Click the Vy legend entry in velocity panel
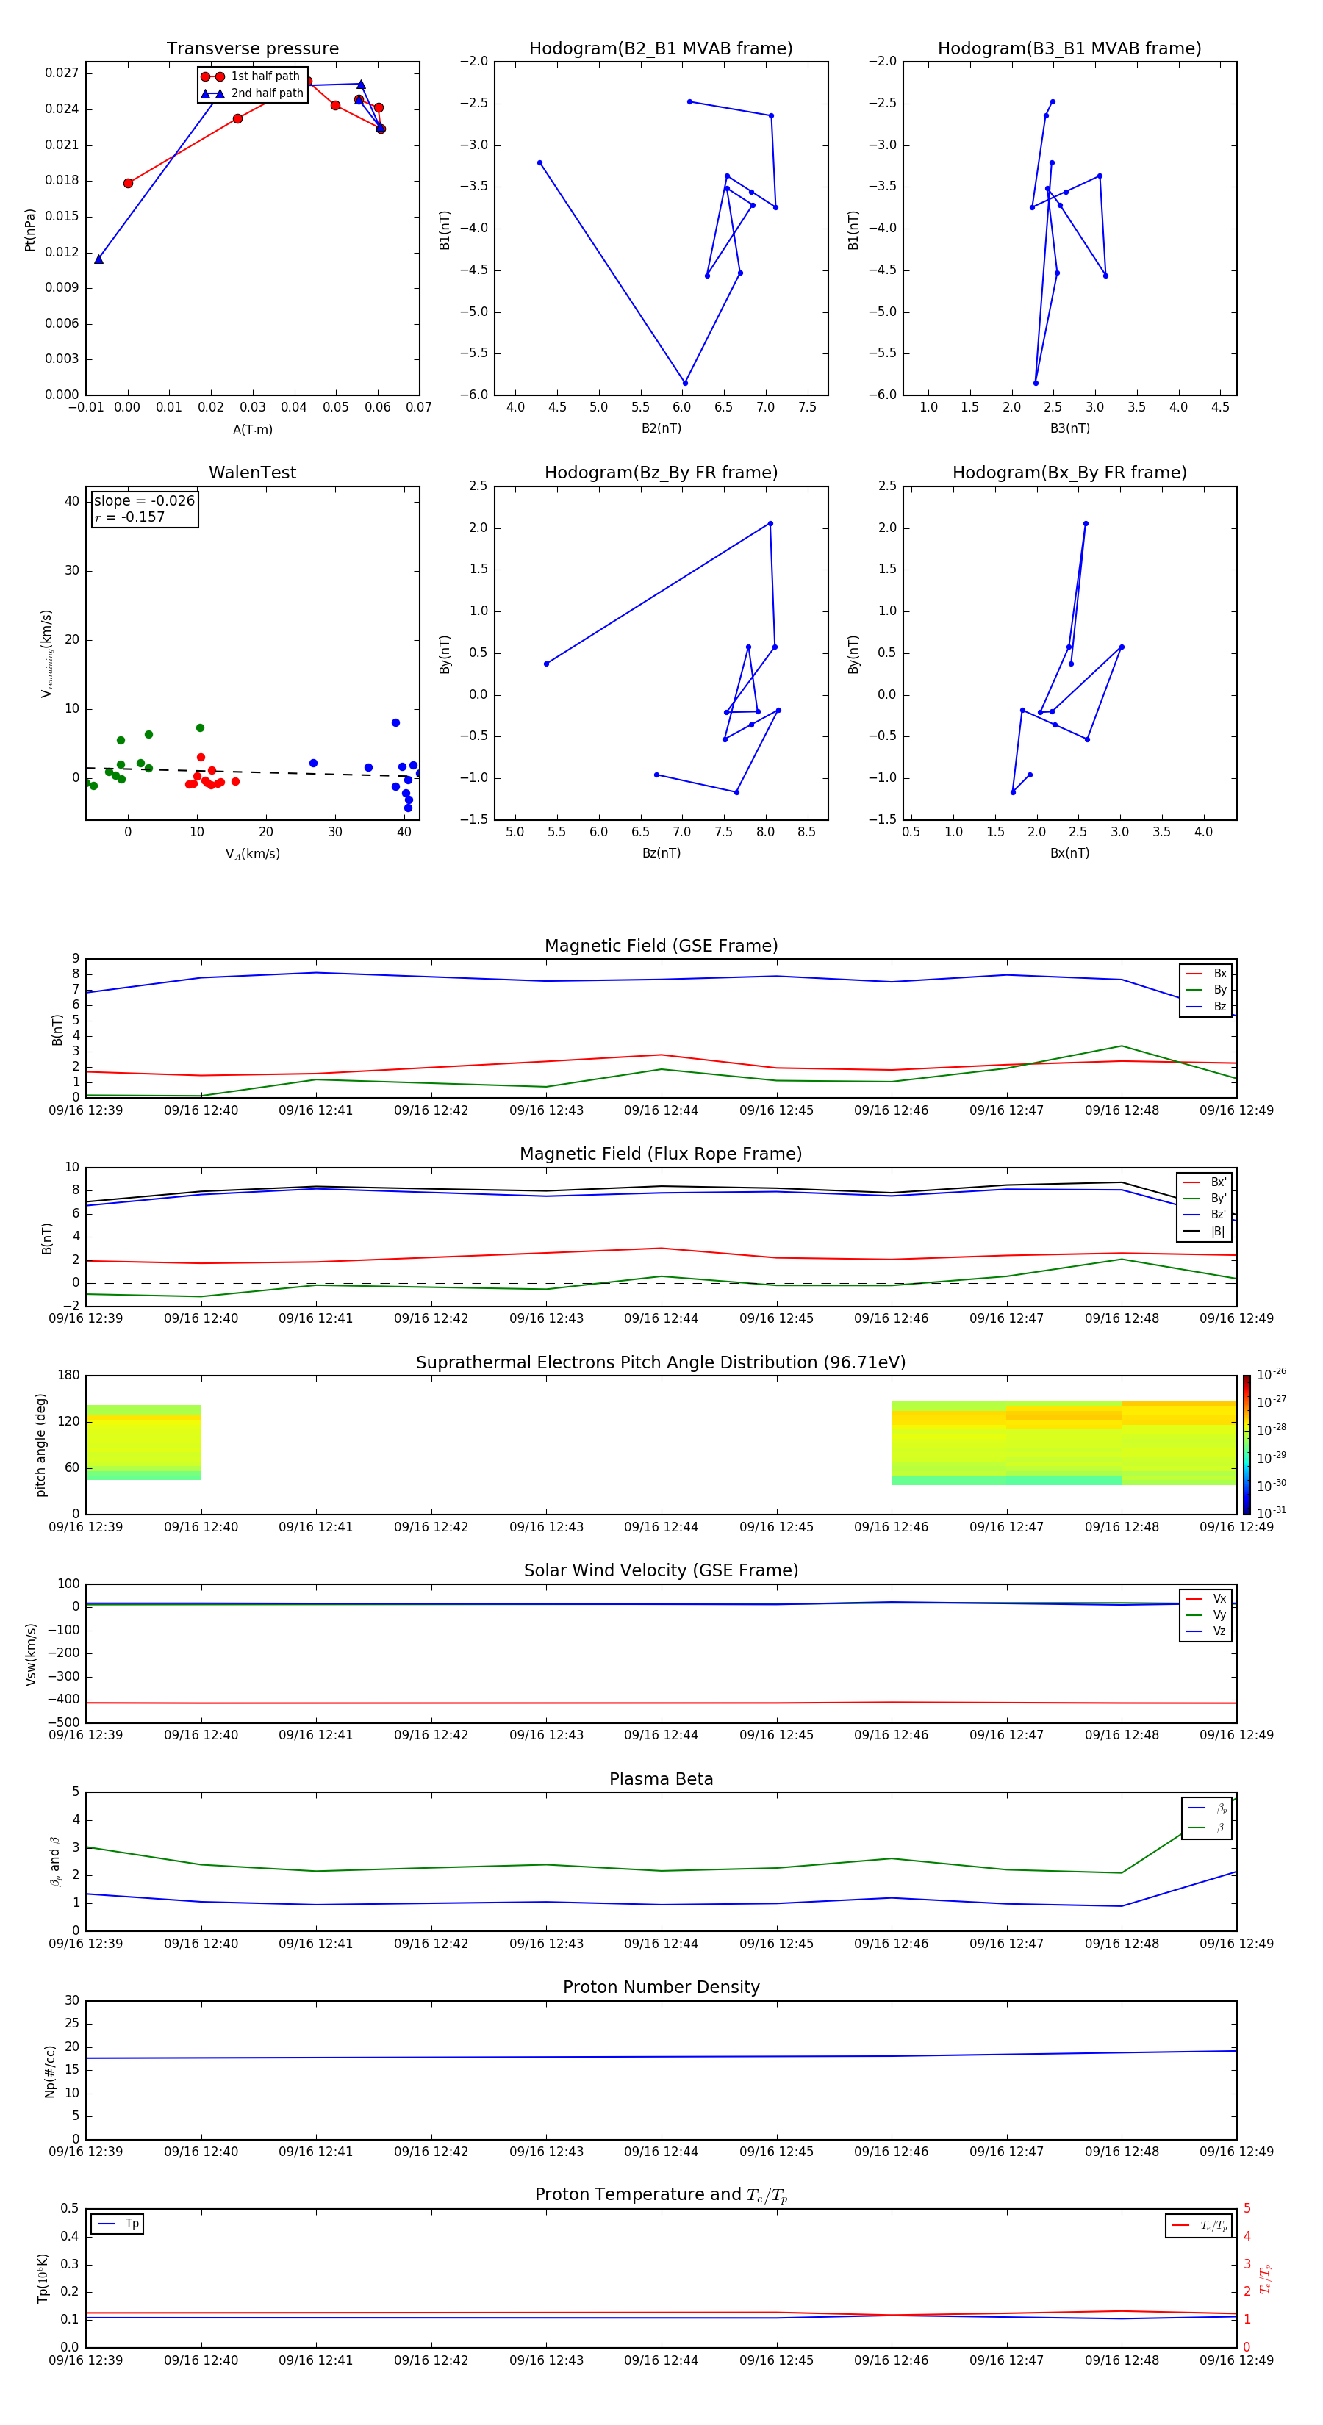Screen dimensions: 1323x2425 pyautogui.click(x=1206, y=1615)
